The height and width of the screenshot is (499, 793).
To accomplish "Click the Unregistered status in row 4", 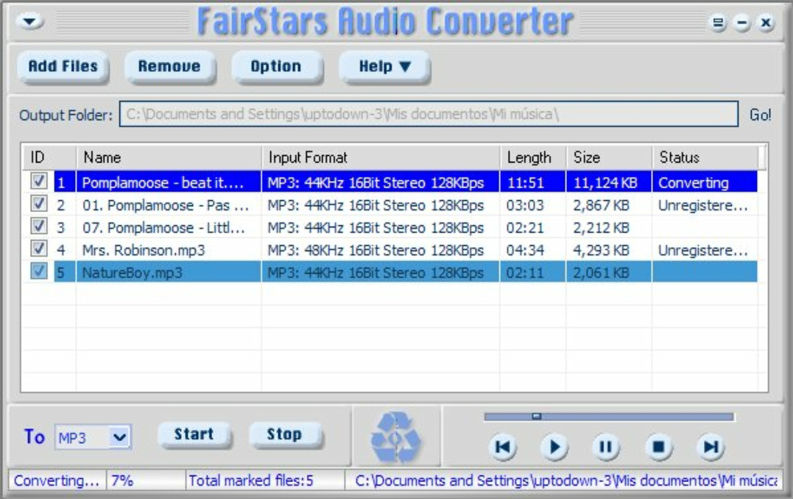I will [x=705, y=250].
